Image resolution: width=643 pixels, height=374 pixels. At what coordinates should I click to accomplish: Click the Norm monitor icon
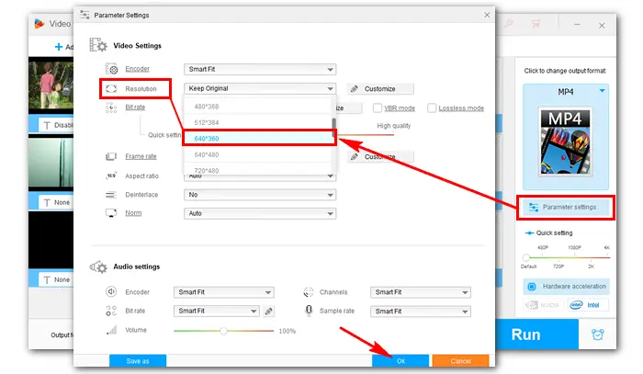(111, 213)
